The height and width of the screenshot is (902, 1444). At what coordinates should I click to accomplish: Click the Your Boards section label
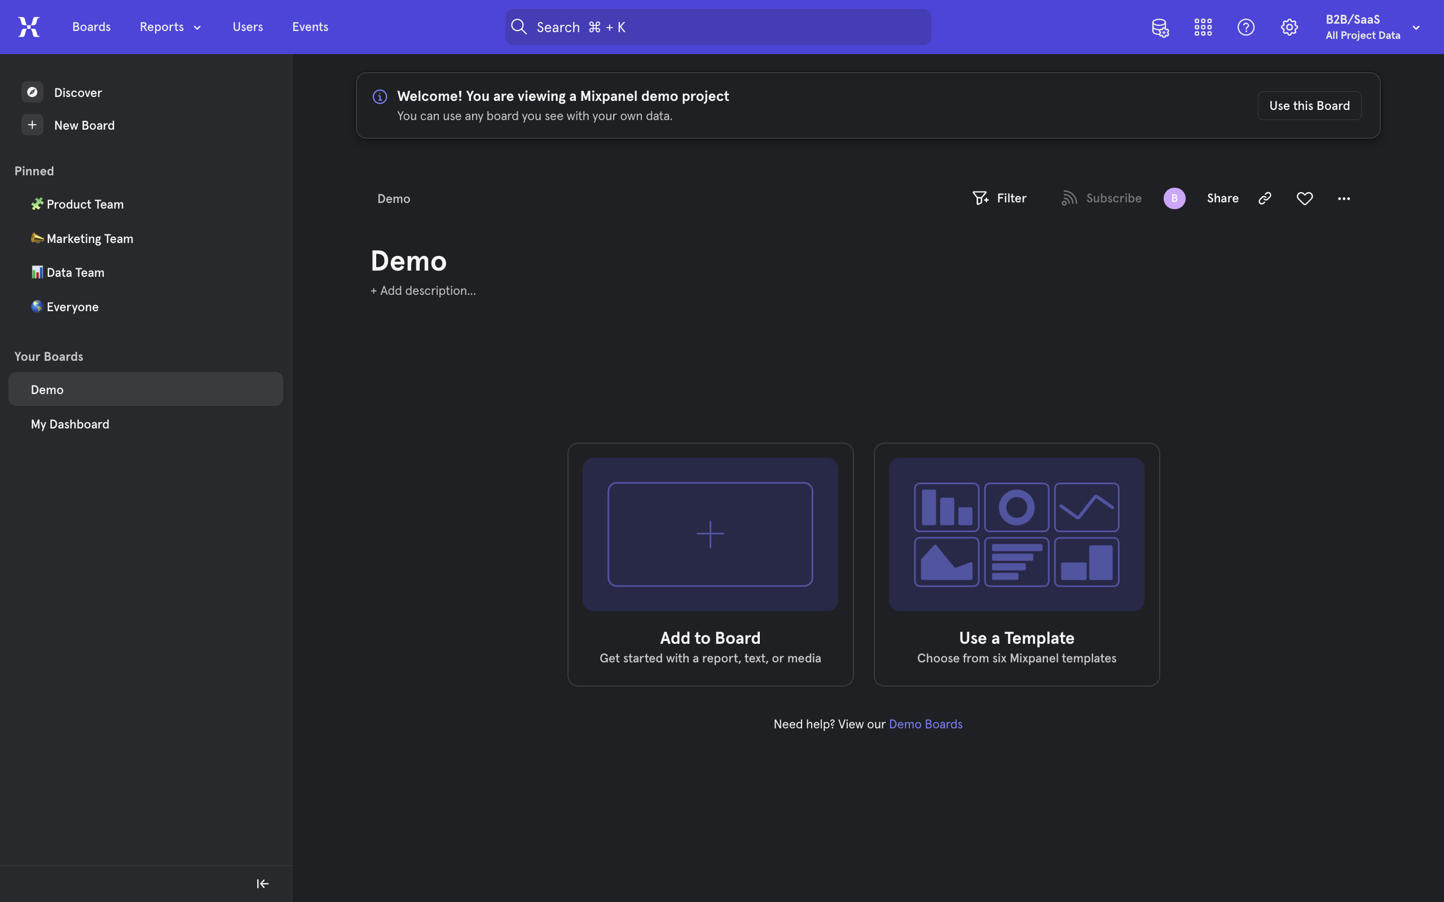click(x=49, y=356)
